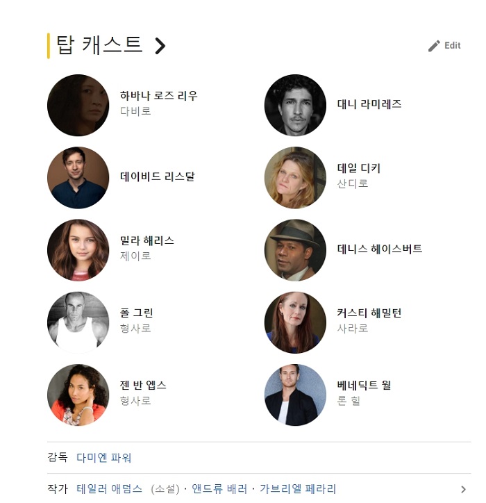This screenshot has height=503, width=486.
Task: Open writer link 테일러 애덤스
Action: coord(109,489)
